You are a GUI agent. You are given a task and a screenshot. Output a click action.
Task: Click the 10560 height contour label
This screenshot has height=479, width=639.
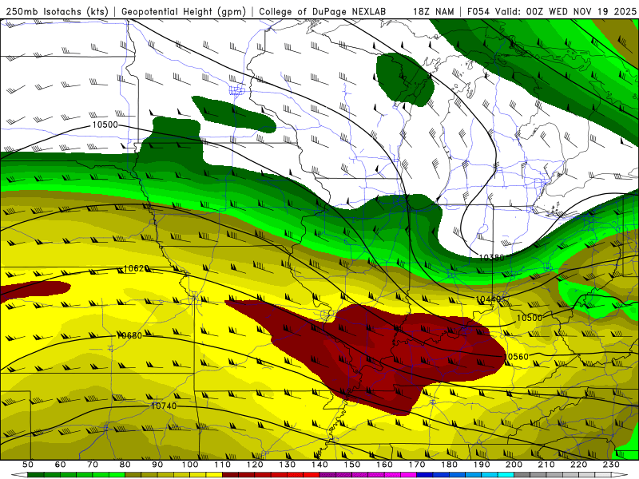[516, 357]
